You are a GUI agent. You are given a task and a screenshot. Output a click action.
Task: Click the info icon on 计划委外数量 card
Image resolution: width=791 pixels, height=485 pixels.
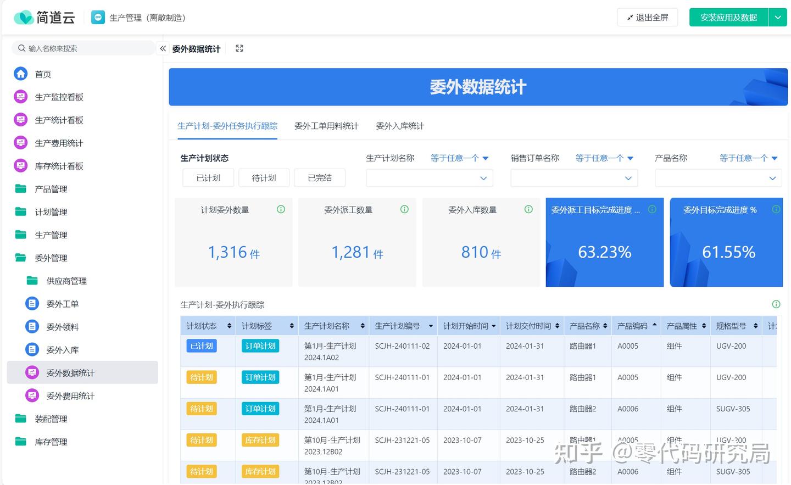[281, 209]
